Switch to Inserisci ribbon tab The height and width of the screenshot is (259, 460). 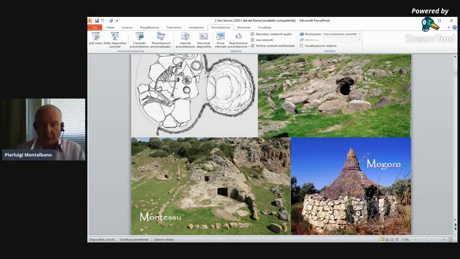pos(127,27)
